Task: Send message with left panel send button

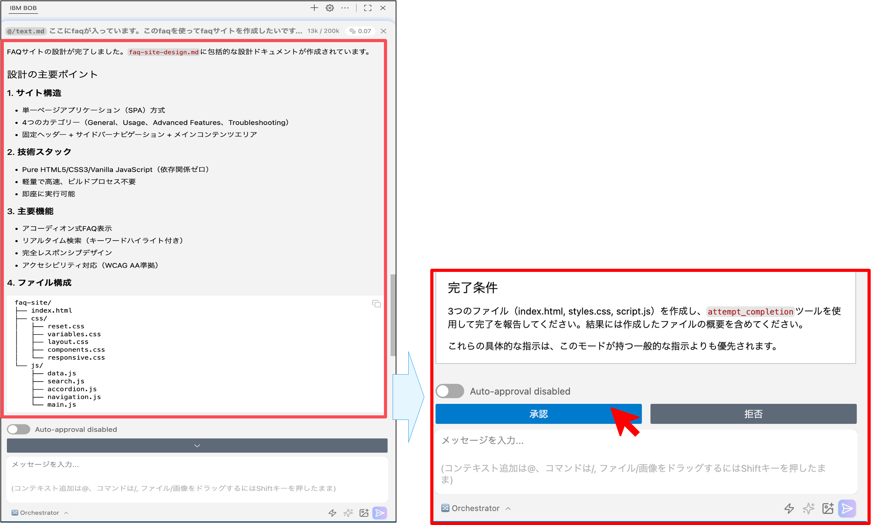Action: 380,512
